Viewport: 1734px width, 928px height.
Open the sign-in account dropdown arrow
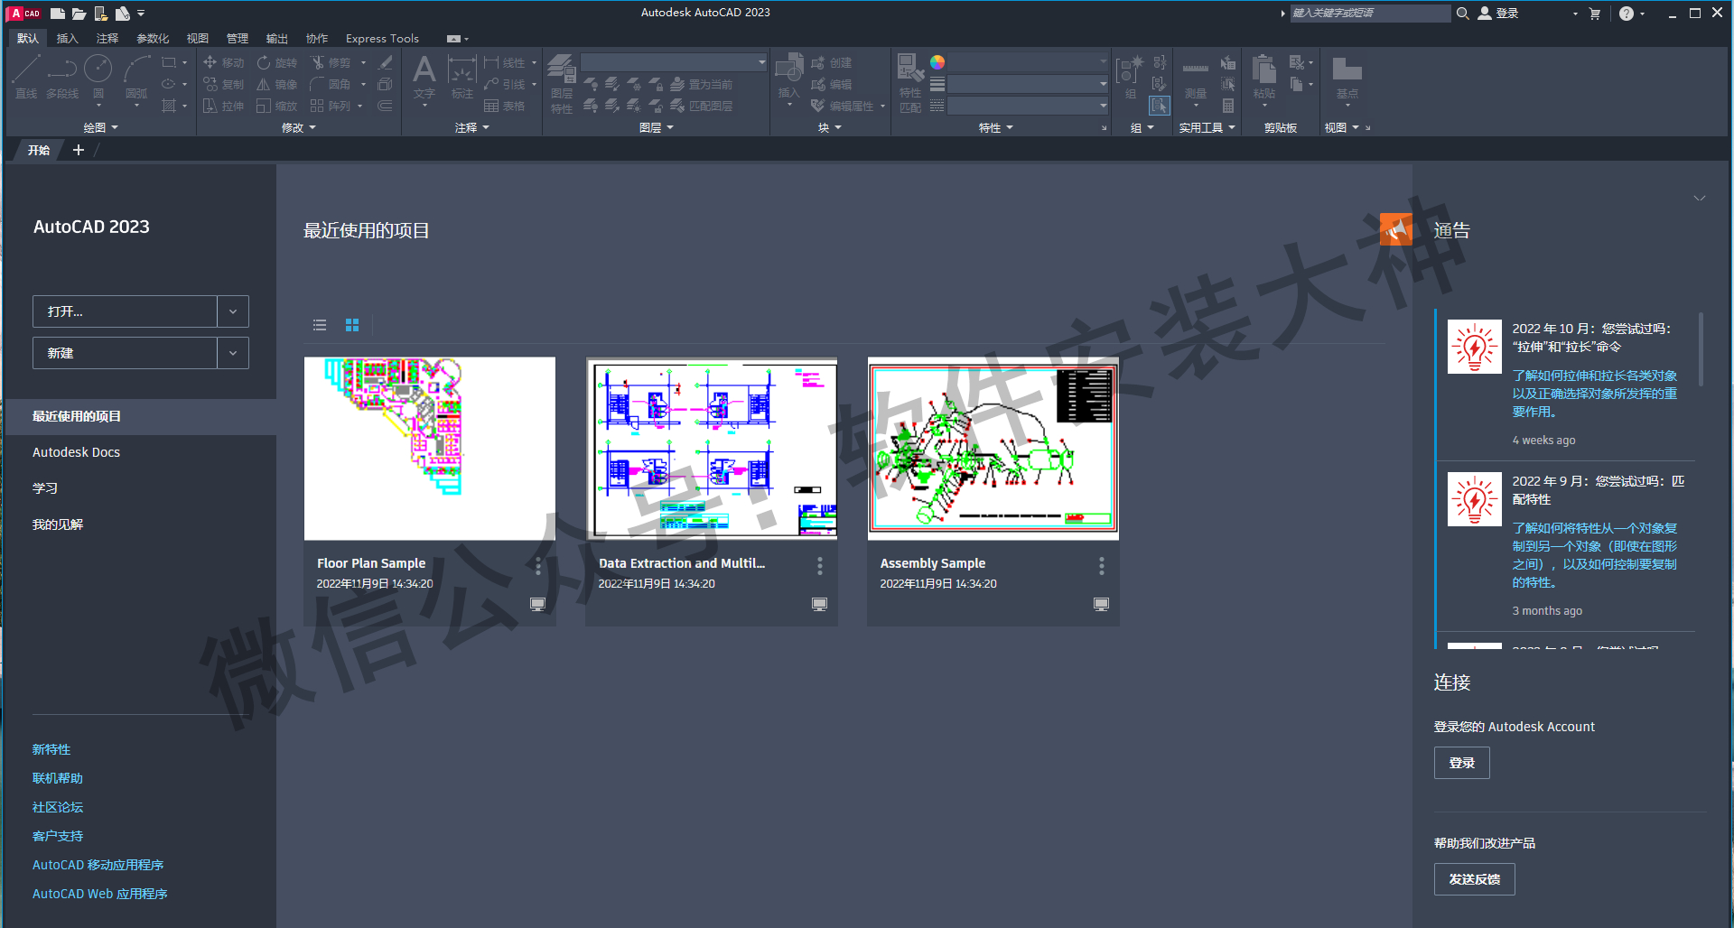1575,14
